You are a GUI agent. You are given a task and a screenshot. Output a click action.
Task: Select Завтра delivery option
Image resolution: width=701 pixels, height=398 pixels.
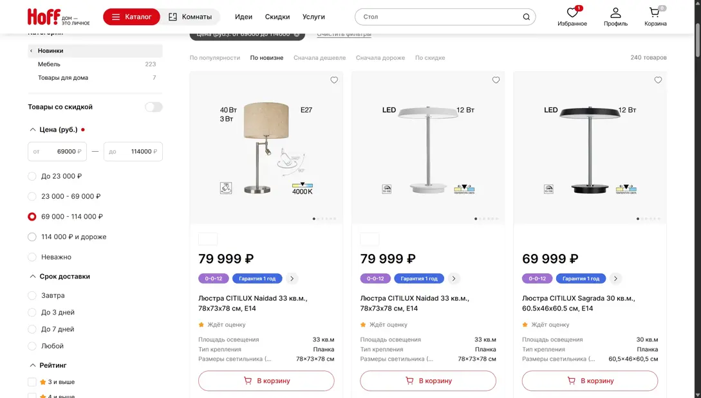[32, 296]
